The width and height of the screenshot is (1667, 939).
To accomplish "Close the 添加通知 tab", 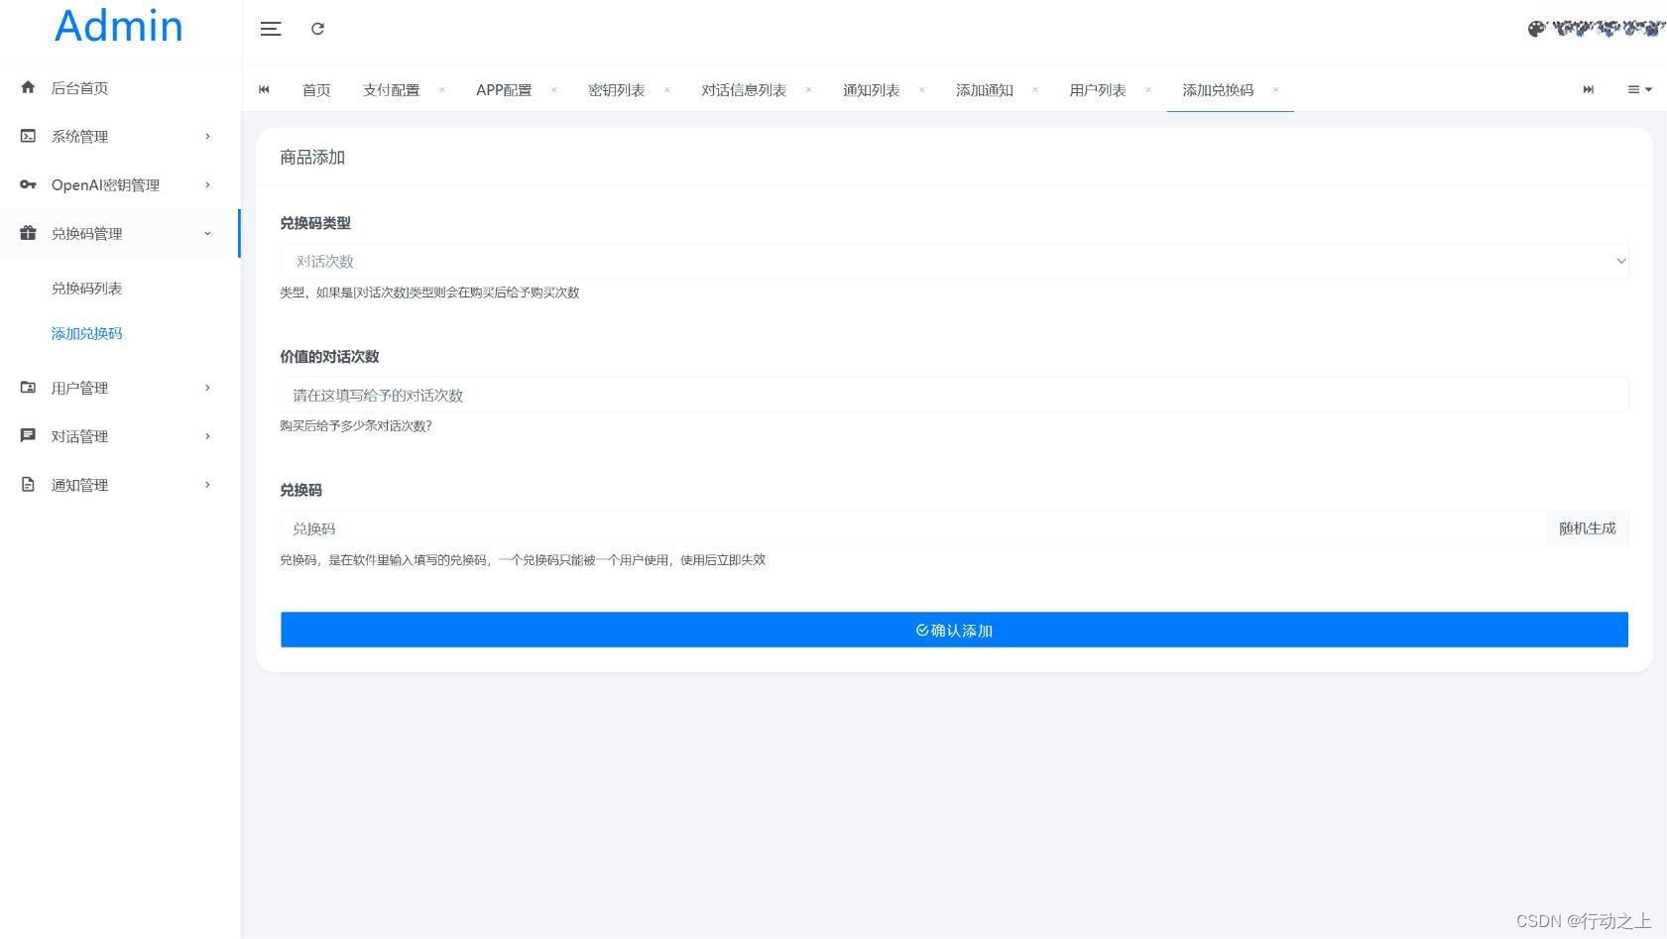I will point(1034,90).
